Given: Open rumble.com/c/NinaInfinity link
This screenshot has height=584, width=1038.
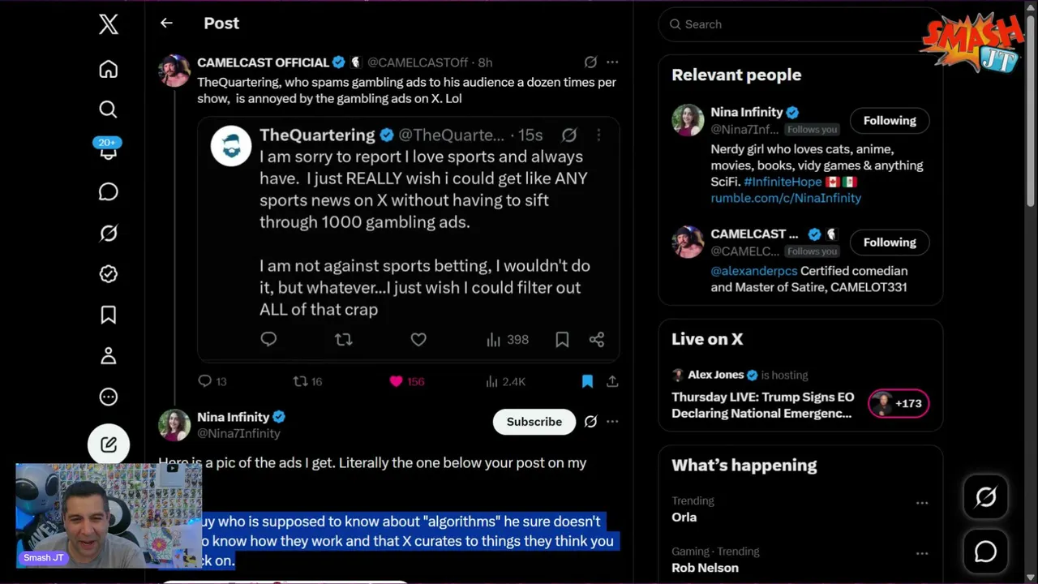Looking at the screenshot, I should point(786,198).
